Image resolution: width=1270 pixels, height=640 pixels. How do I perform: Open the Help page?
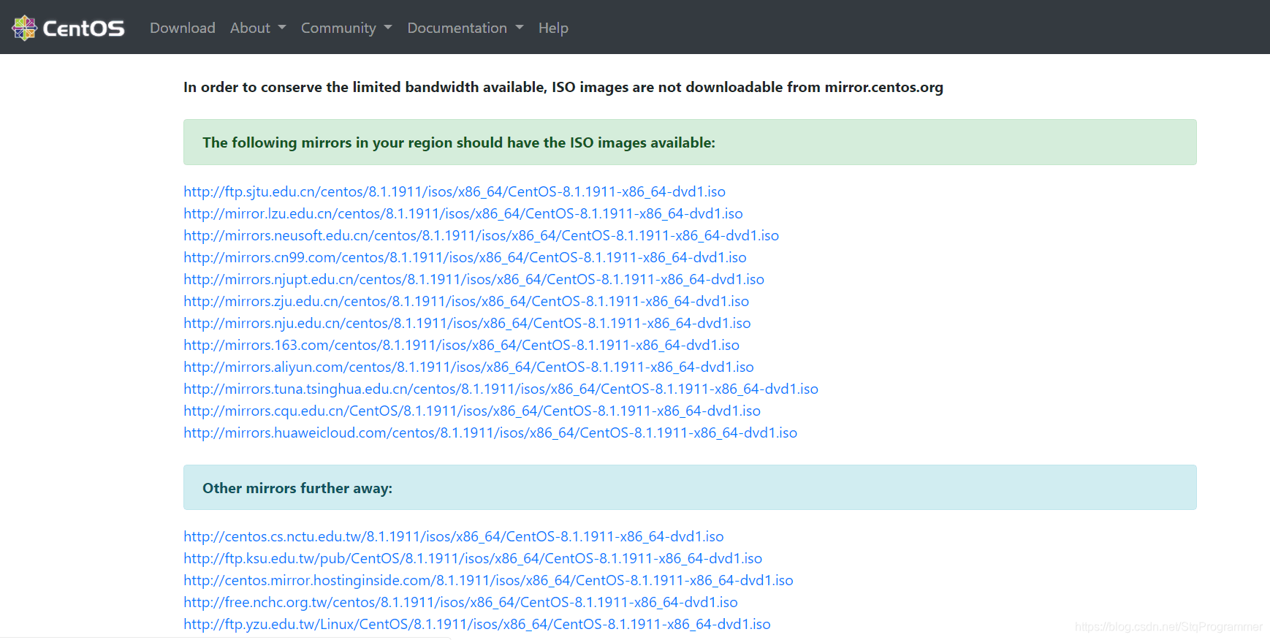click(x=553, y=28)
